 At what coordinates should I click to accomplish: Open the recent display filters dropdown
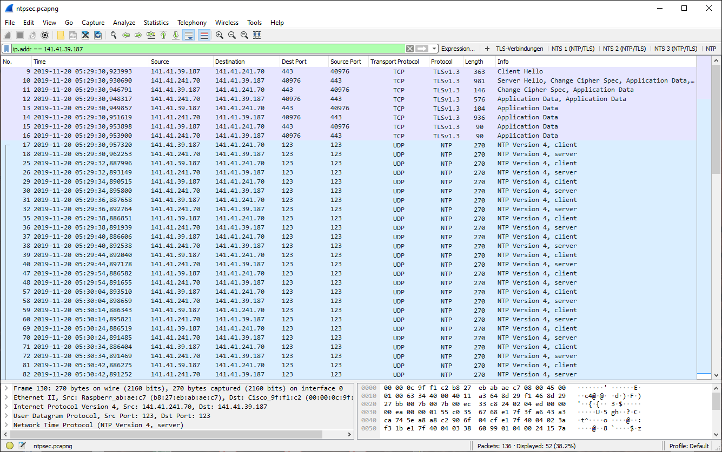pos(434,49)
